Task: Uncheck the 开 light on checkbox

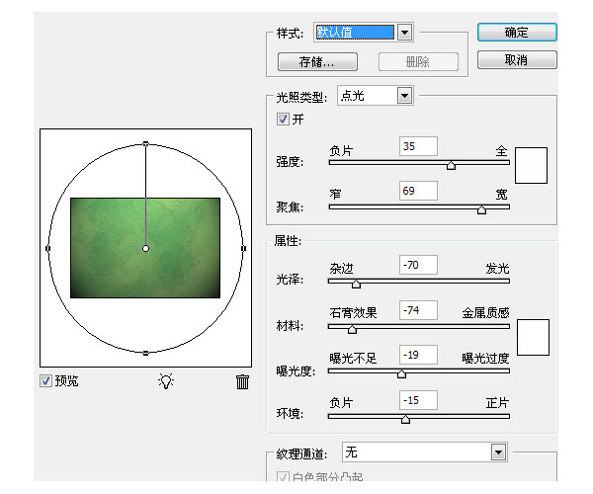Action: click(x=284, y=120)
